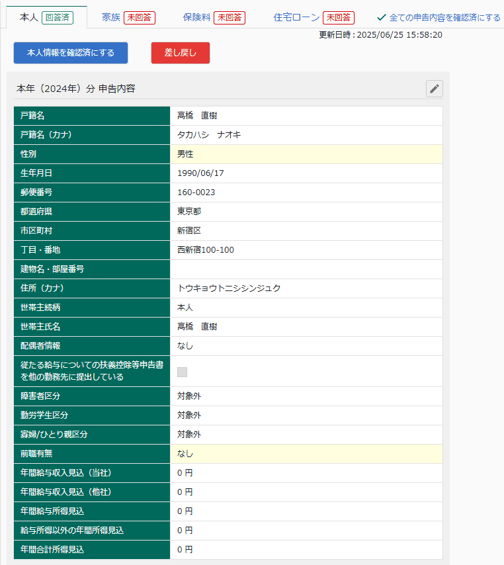Viewport: 504px width, 565px height.
Task: Click the 生年月日 row label
Action: pyautogui.click(x=36, y=173)
